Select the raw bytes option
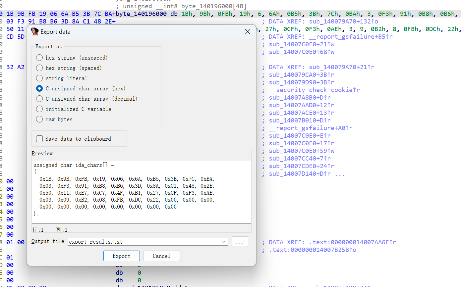Image resolution: width=461 pixels, height=287 pixels. point(39,119)
